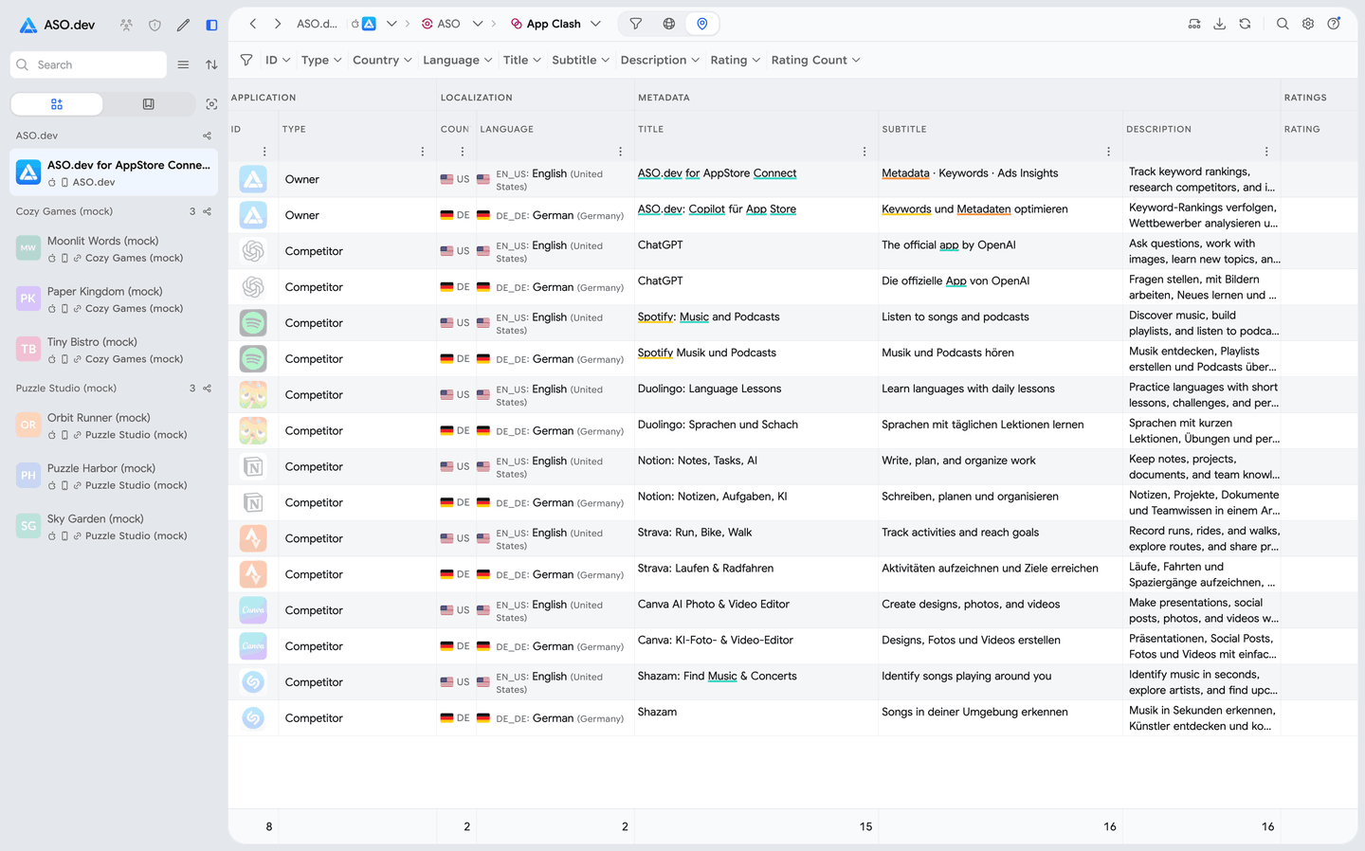Open the Subtitle filter dropdown
This screenshot has width=1365, height=851.
581,60
